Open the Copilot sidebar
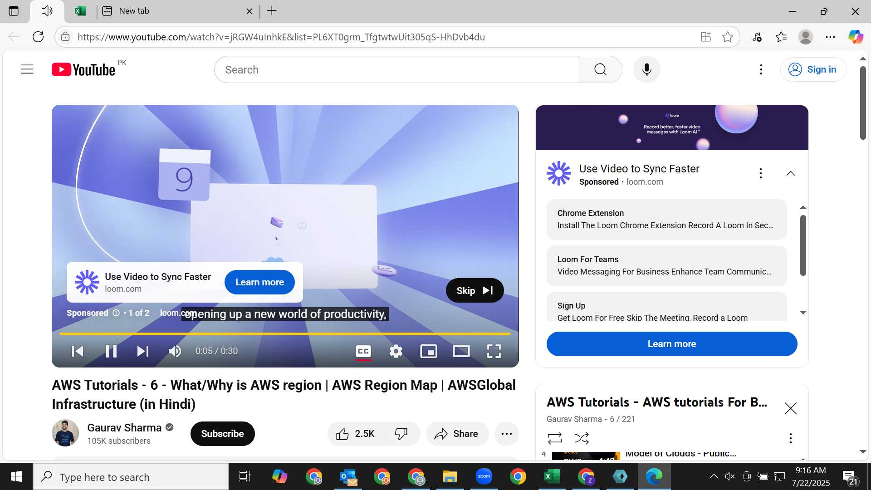871x490 pixels. pos(856,37)
